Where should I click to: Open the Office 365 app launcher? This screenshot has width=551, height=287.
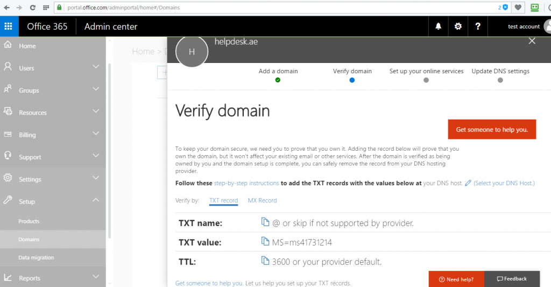pyautogui.click(x=9, y=26)
